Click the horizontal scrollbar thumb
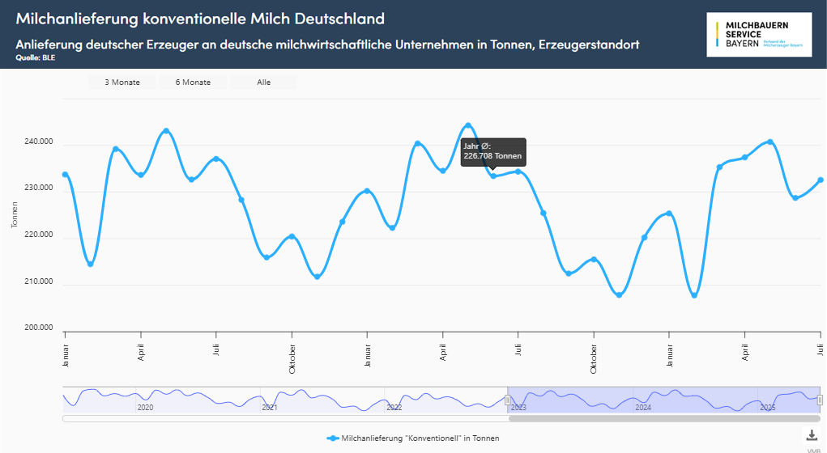 tap(664, 418)
